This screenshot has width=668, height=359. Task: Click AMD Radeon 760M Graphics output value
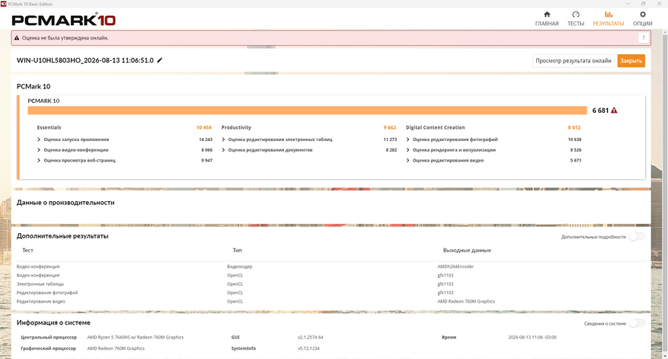466,301
